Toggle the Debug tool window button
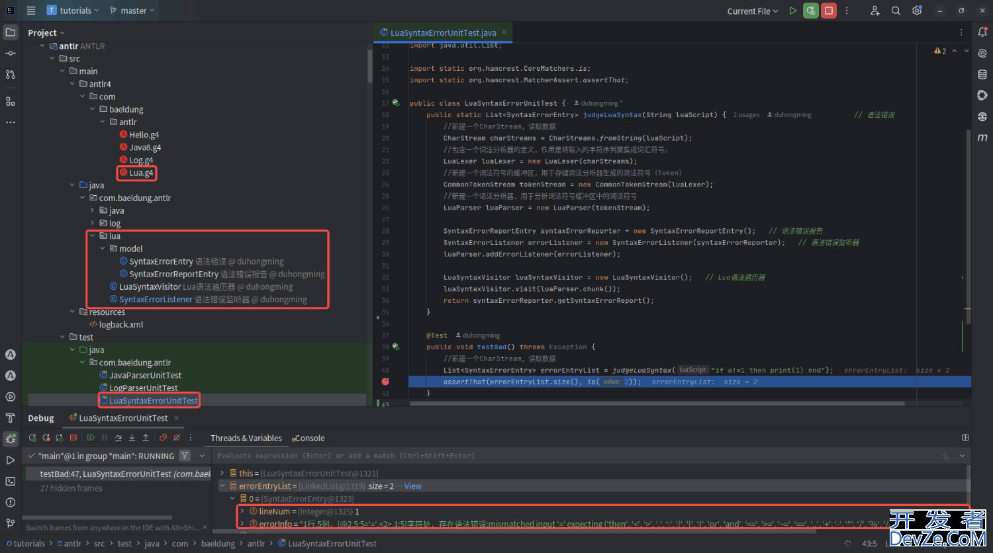The height and width of the screenshot is (553, 993). [11, 439]
